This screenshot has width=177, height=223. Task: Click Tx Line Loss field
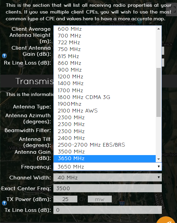pos(107,210)
